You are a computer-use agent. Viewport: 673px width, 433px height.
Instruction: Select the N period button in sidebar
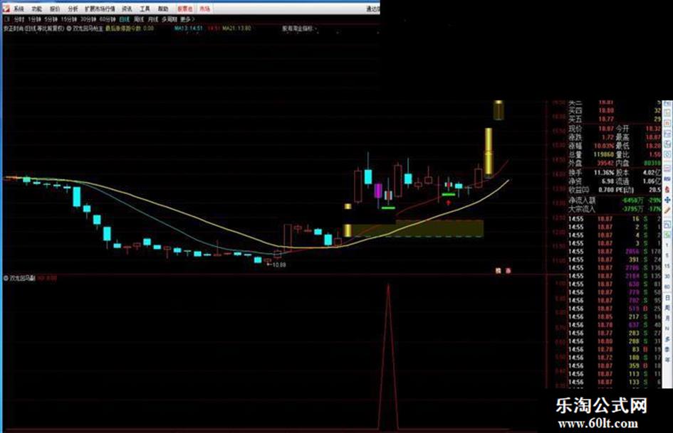(667, 328)
